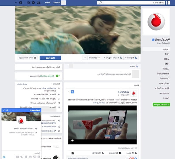Image resolution: width=175 pixels, height=159 pixels.
Task: Open the friend requests icon in the top bar
Action: point(39,3)
